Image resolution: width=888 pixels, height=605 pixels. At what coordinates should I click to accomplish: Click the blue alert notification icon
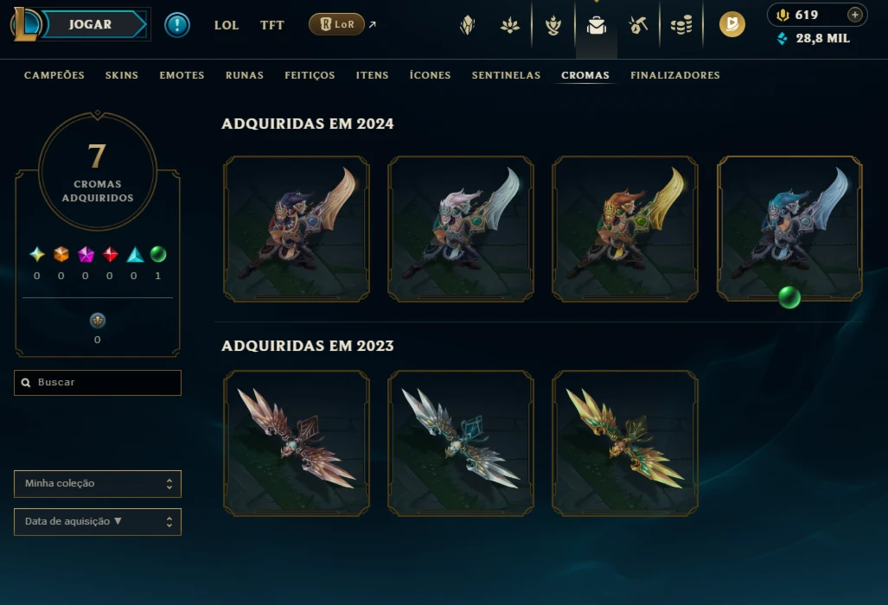coord(177,25)
